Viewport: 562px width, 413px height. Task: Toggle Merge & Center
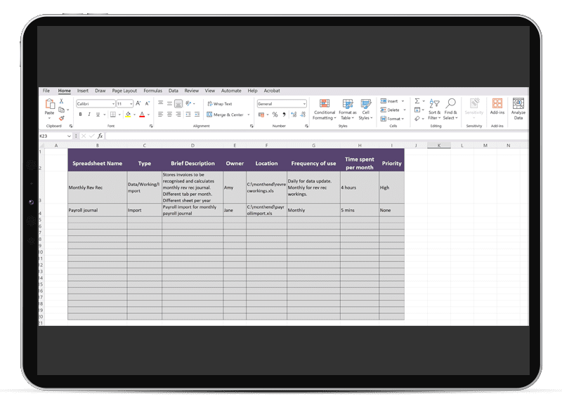click(226, 114)
